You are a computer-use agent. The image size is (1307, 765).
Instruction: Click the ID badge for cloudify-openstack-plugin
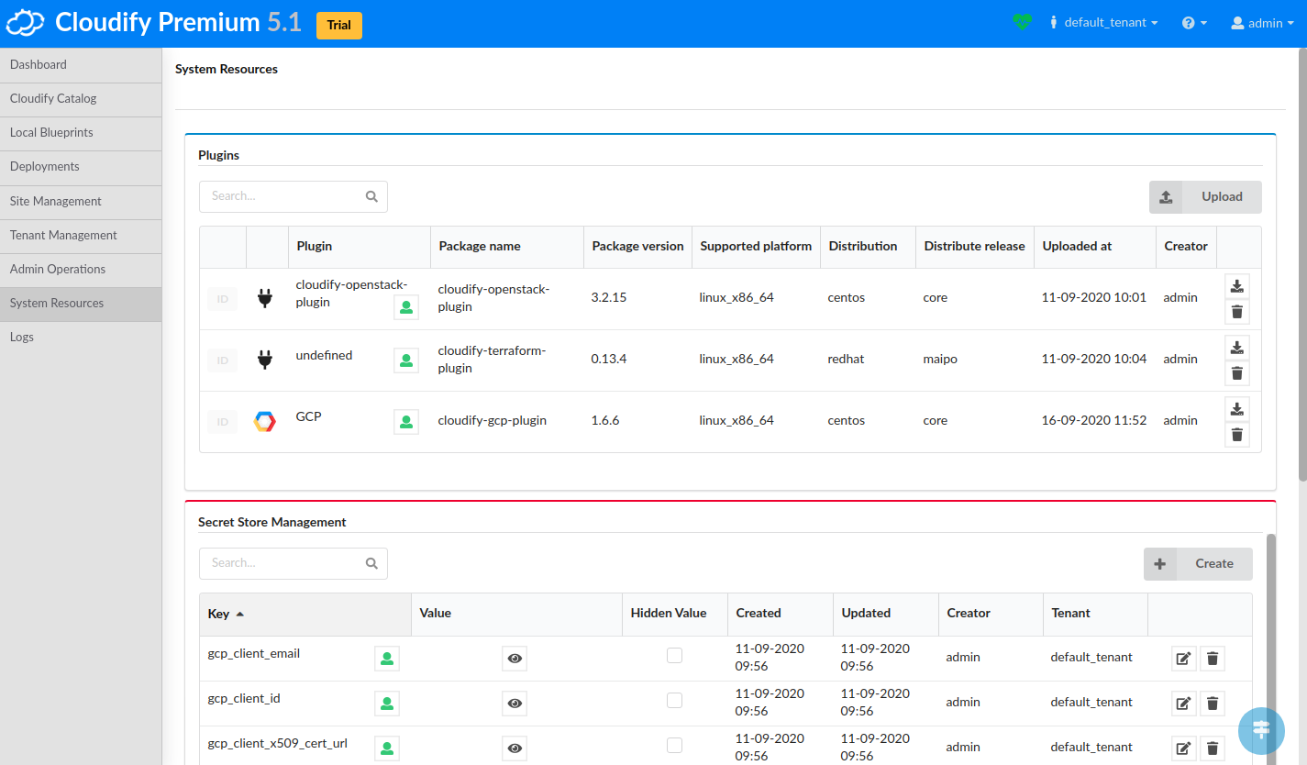[x=222, y=299]
